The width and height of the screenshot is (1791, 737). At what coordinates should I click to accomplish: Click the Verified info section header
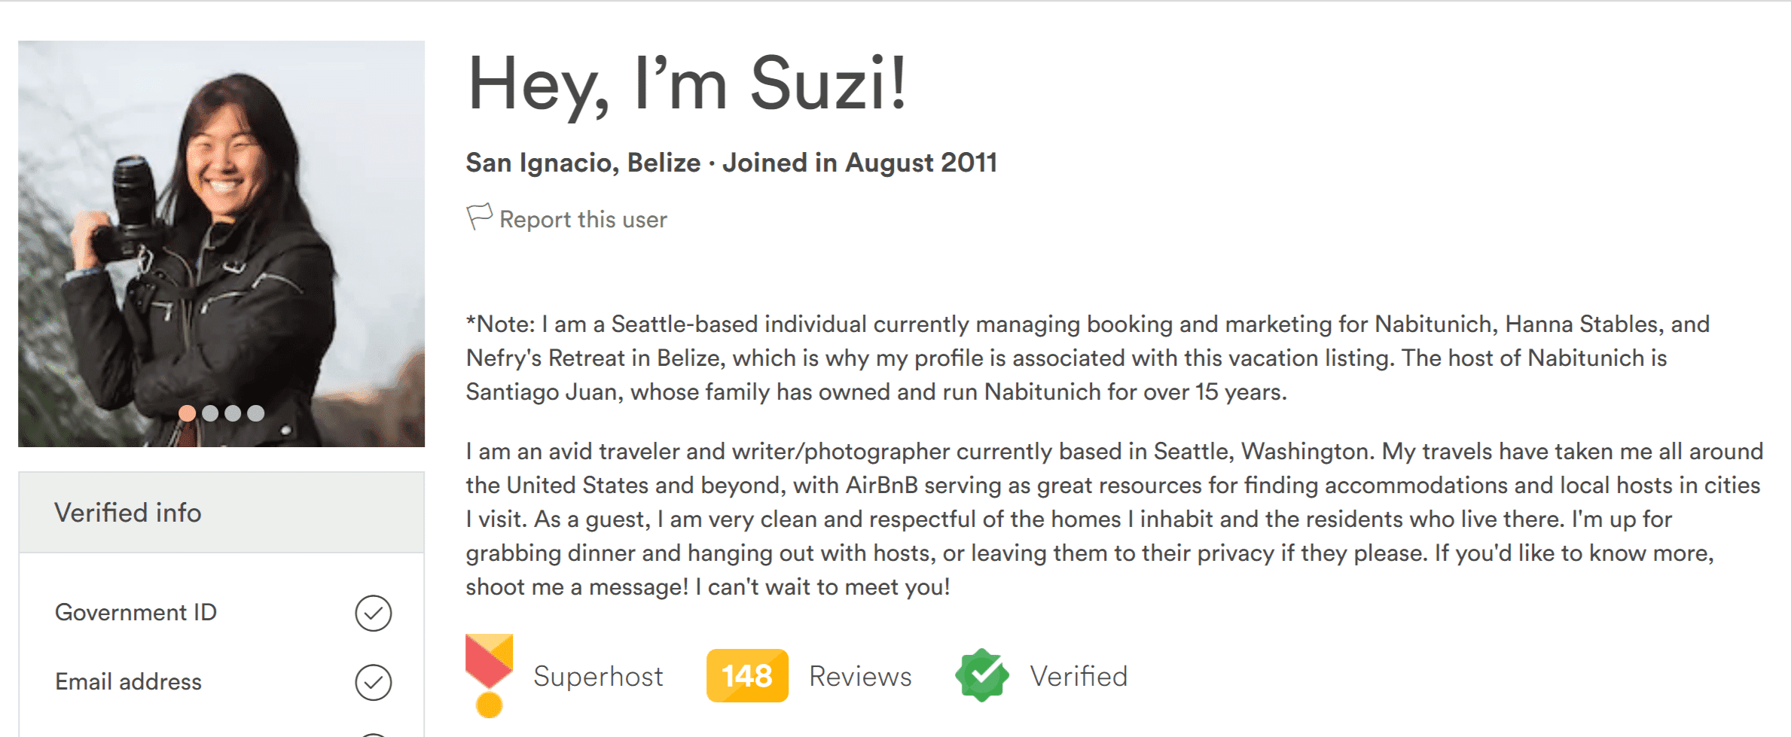pos(127,512)
